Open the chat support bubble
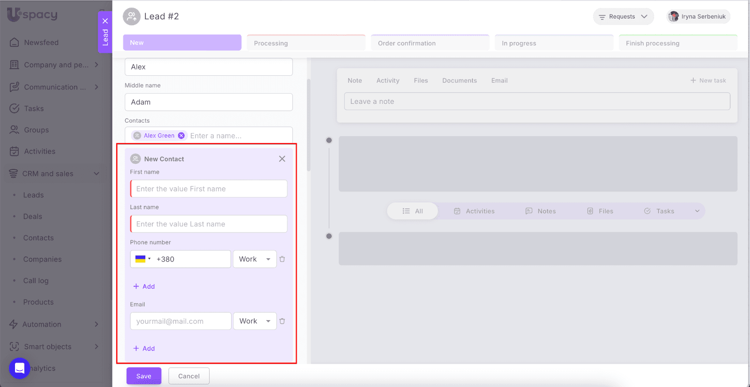This screenshot has height=387, width=750. tap(20, 368)
